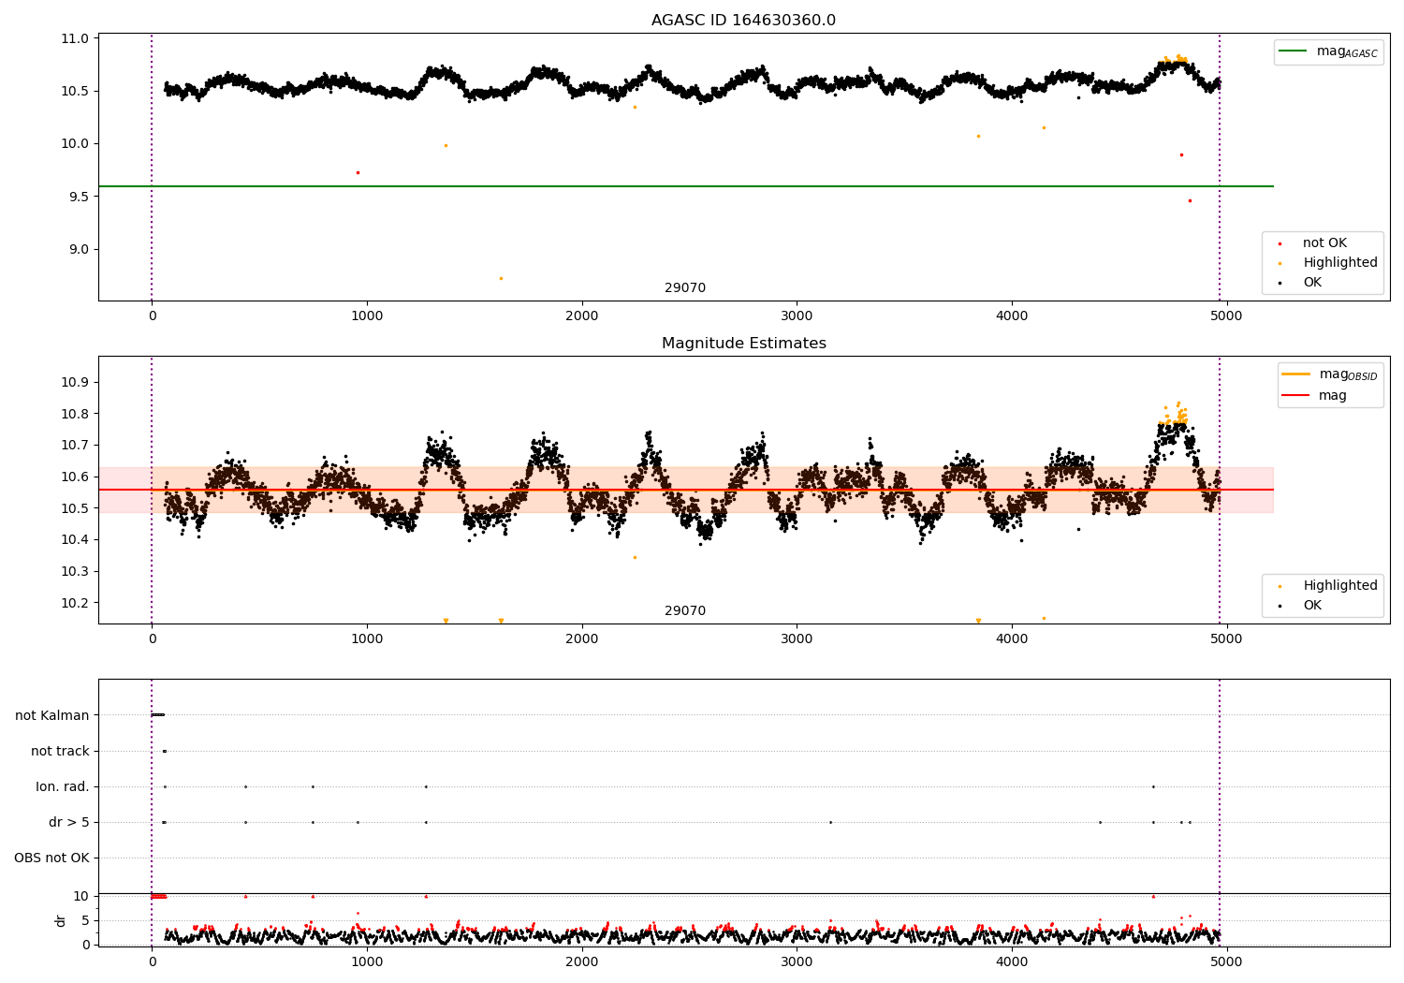The width and height of the screenshot is (1404, 983).
Task: Click y-axis tick '11.0' in top plot
Action: point(75,38)
